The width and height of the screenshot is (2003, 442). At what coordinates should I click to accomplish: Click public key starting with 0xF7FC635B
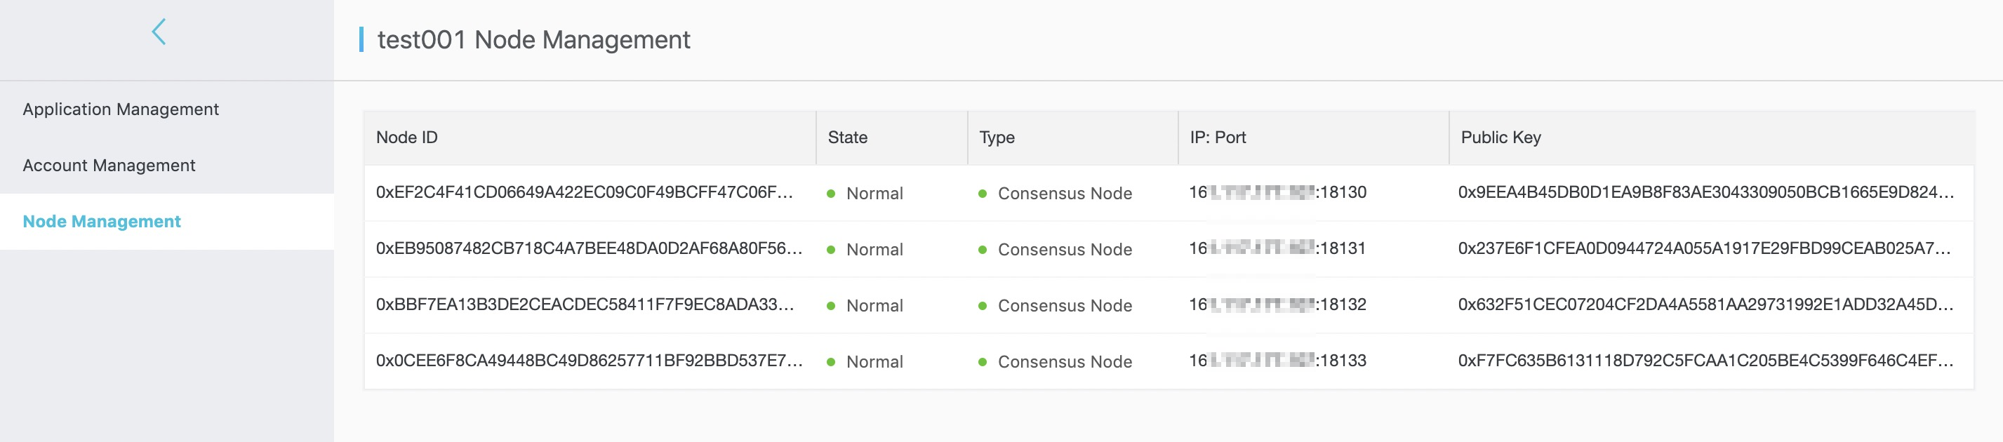pyautogui.click(x=1706, y=361)
